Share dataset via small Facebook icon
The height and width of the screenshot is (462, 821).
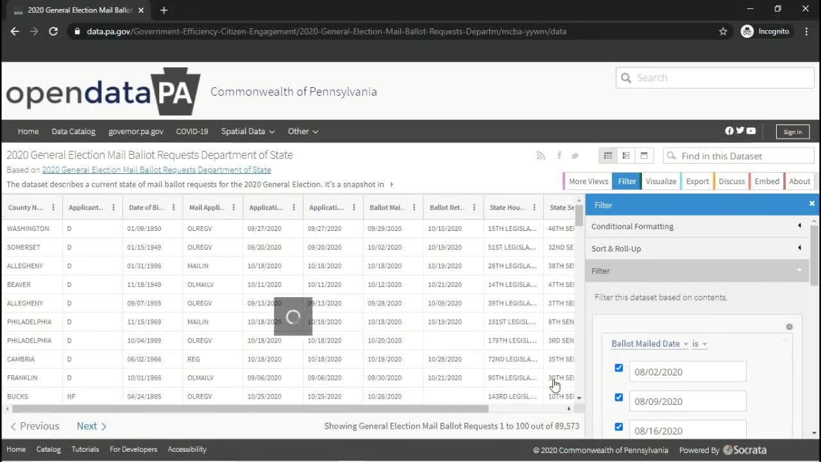click(559, 155)
